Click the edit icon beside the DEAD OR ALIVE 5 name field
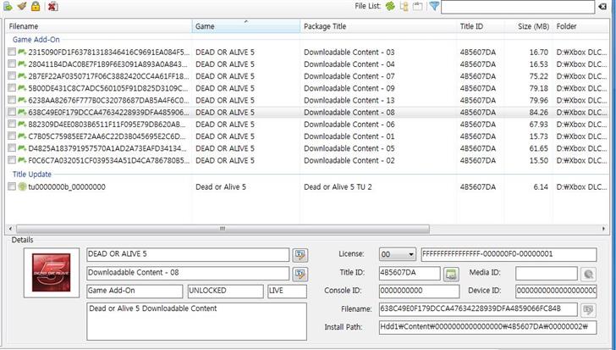 300,255
